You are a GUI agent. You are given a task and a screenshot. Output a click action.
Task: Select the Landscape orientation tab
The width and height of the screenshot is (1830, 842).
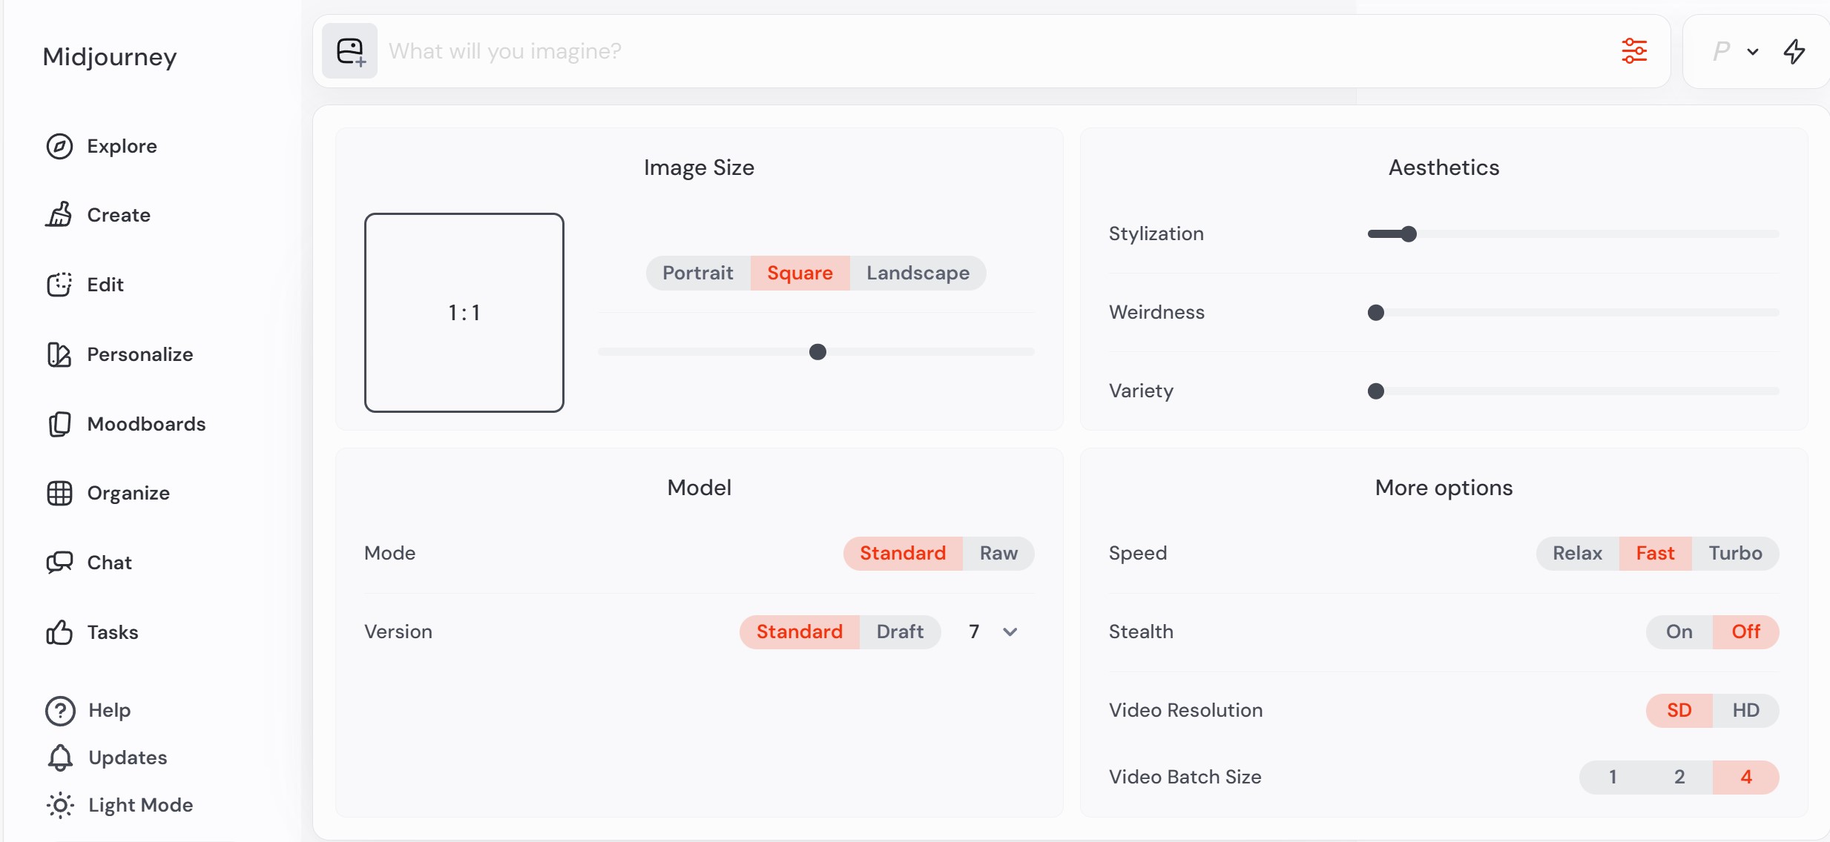(918, 273)
